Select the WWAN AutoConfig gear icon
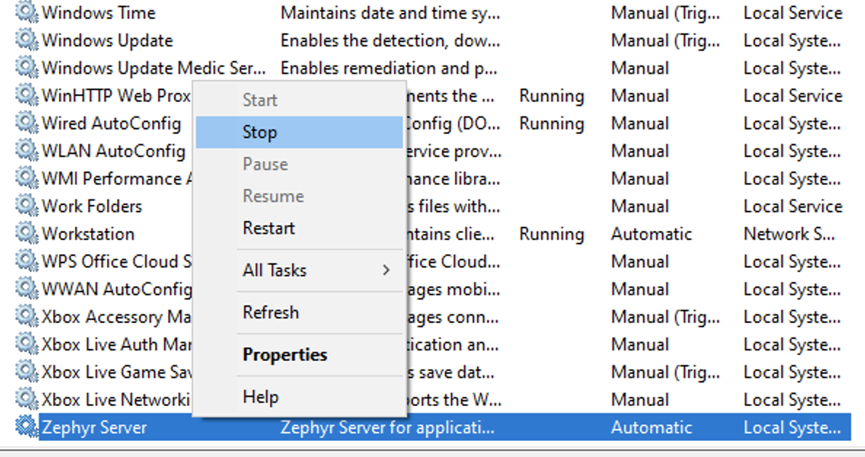Viewport: 865px width, 457px height. pos(26,289)
